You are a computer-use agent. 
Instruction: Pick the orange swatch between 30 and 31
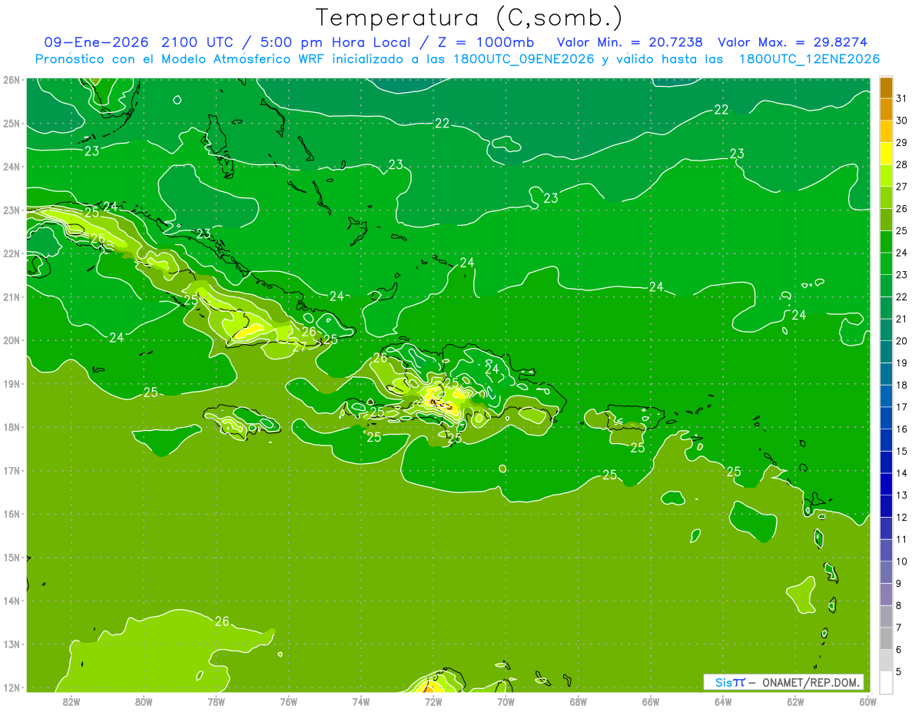point(886,110)
